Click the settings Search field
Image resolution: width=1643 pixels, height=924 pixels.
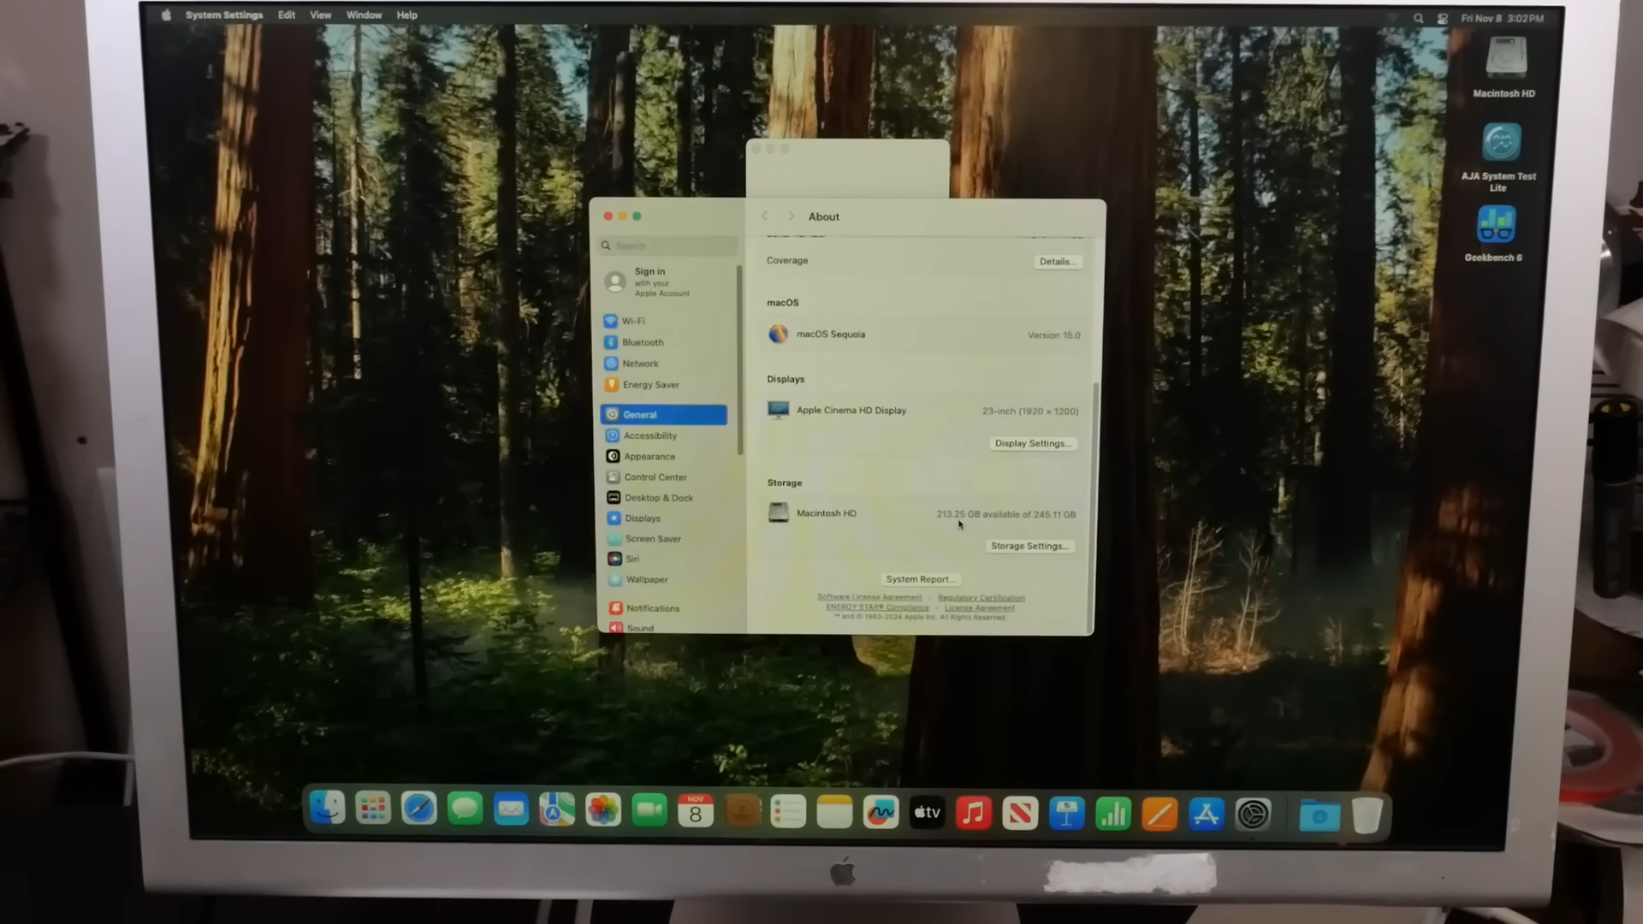tap(669, 246)
